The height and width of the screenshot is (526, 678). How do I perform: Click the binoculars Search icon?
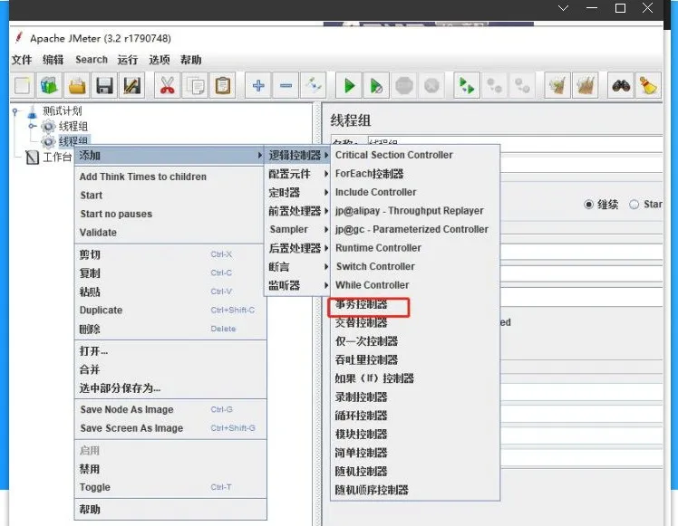[x=621, y=85]
